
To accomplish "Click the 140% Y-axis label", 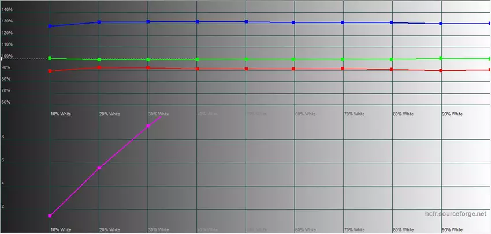I will [8, 10].
